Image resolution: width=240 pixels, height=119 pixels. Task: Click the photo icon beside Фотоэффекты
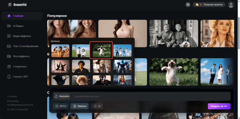click(x=9, y=56)
